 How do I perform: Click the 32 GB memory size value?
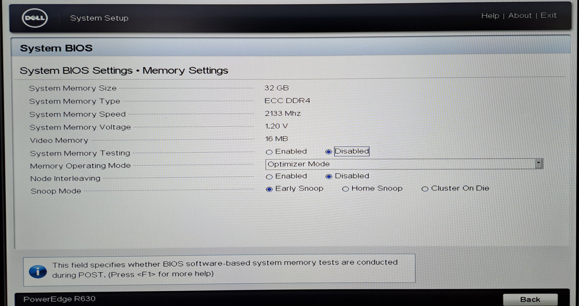click(x=277, y=88)
